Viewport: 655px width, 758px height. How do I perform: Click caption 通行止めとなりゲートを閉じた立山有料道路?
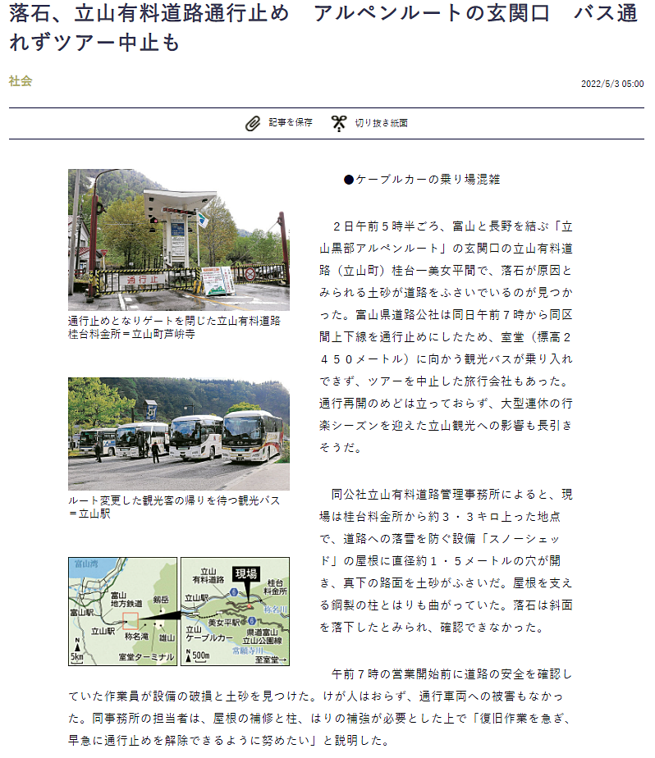click(x=174, y=321)
